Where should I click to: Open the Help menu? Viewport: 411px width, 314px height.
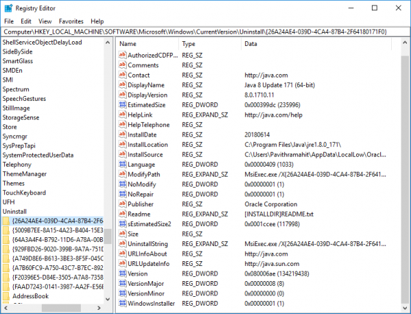(x=97, y=21)
